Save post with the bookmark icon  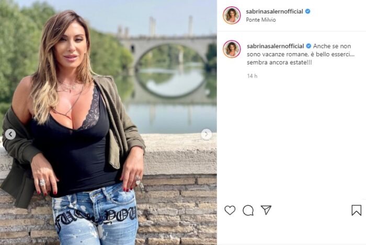pyautogui.click(x=357, y=210)
